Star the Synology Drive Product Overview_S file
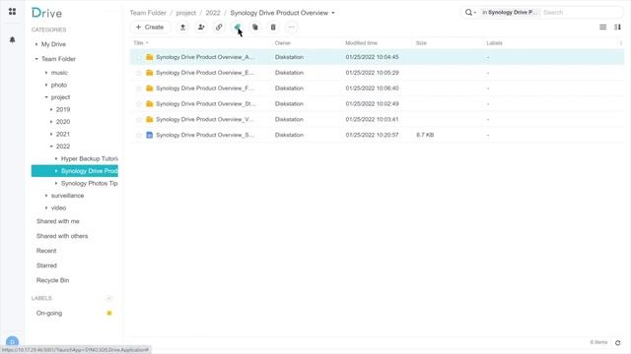The image size is (631, 354). [139, 136]
